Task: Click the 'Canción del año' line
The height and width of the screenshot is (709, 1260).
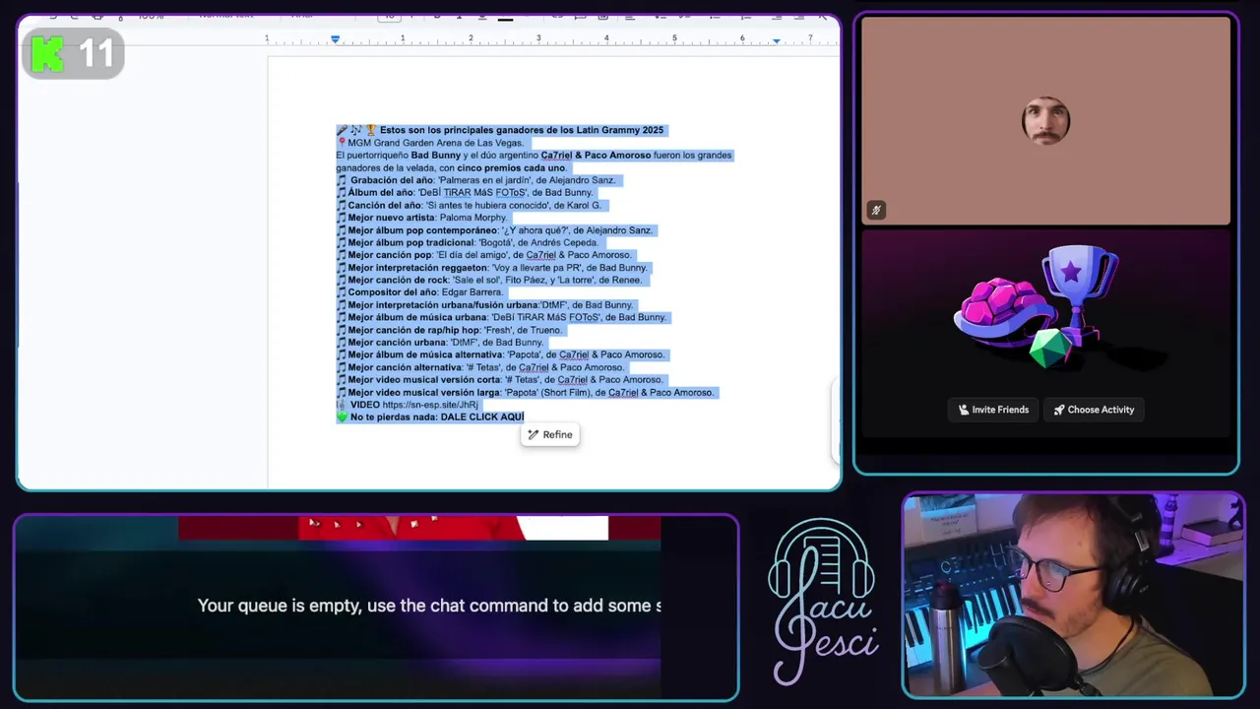Action: tap(469, 205)
